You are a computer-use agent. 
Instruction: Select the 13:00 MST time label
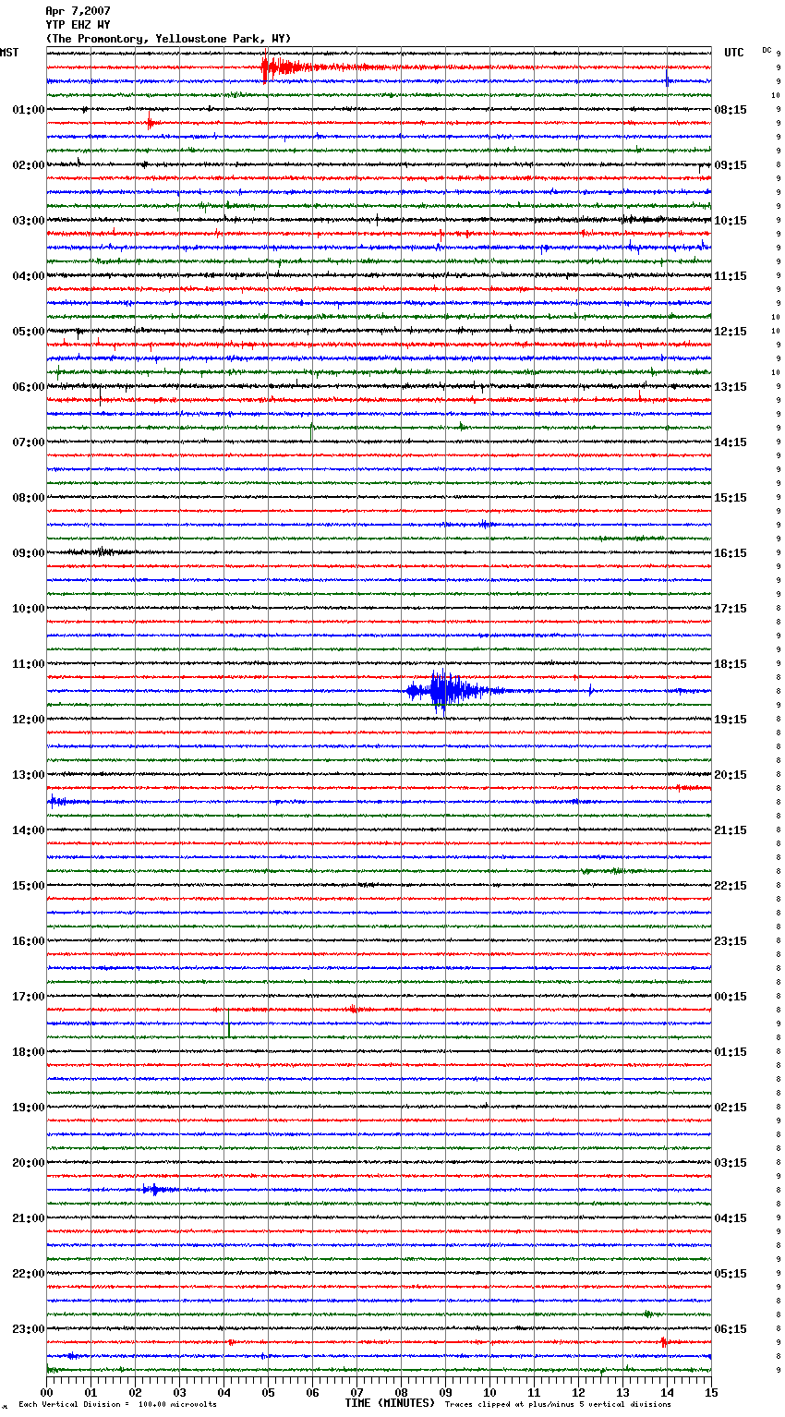click(x=29, y=775)
